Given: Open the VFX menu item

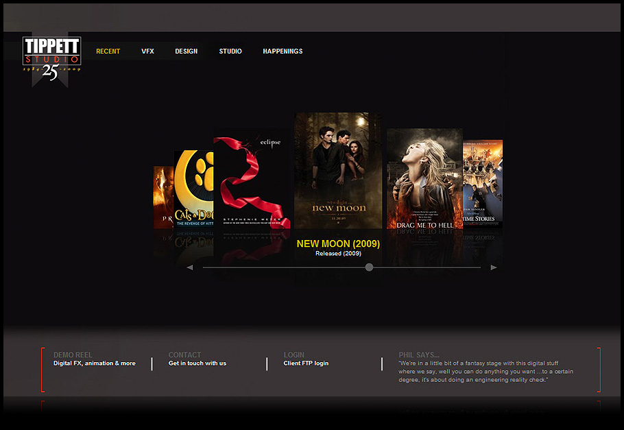Looking at the screenshot, I should coord(147,51).
